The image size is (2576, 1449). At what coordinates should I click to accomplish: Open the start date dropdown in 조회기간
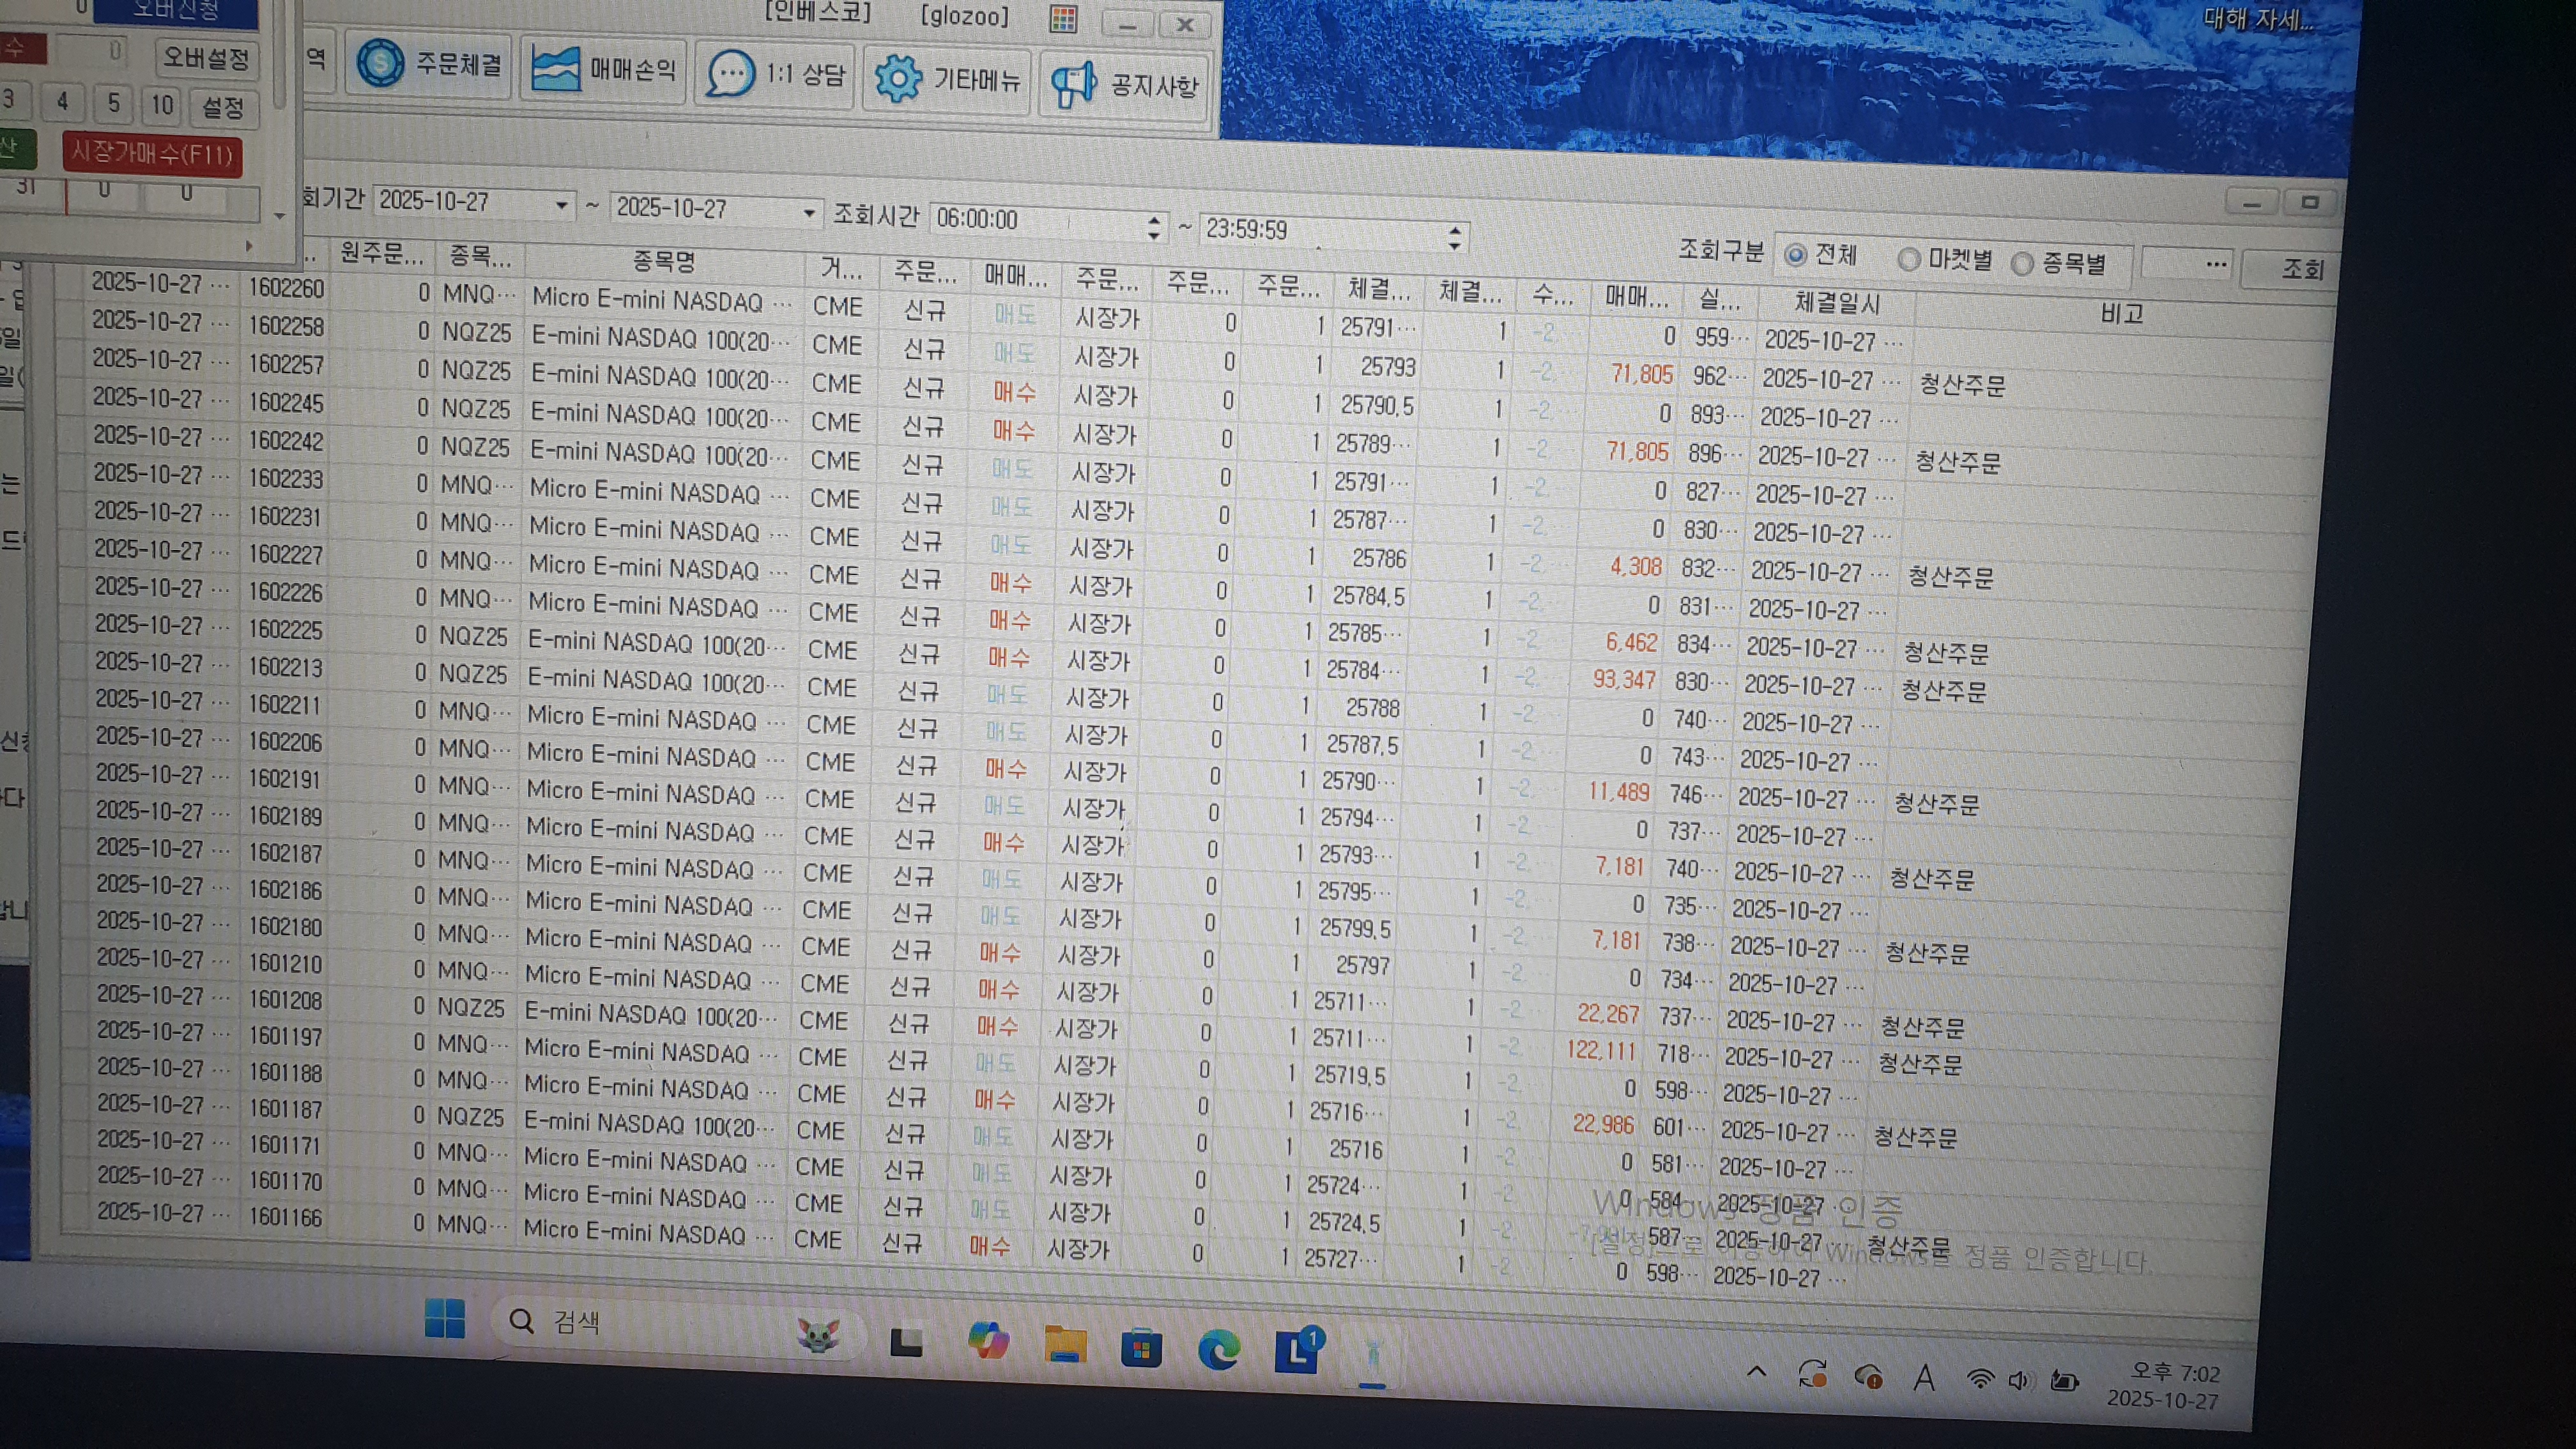pyautogui.click(x=562, y=206)
